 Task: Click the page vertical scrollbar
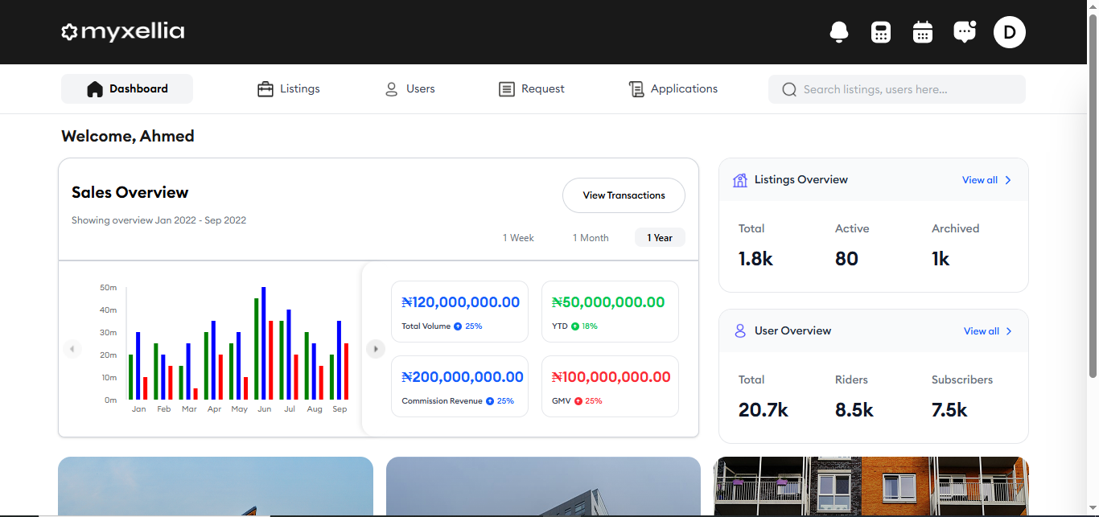(1093, 196)
